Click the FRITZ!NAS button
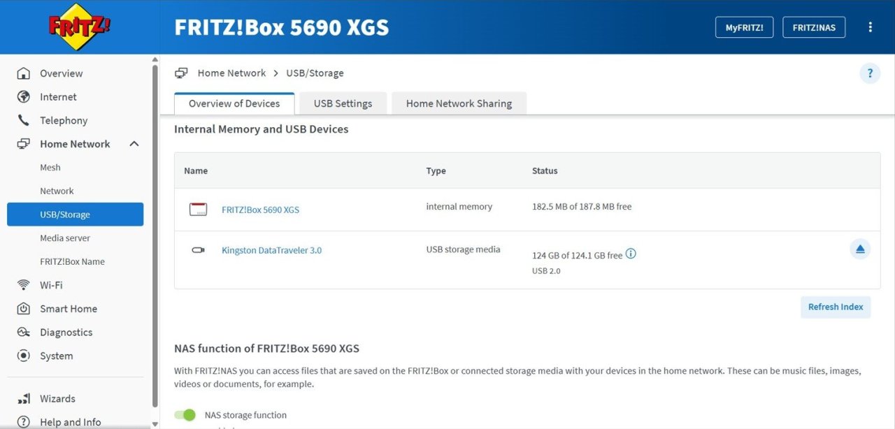This screenshot has height=429, width=895. click(x=814, y=27)
